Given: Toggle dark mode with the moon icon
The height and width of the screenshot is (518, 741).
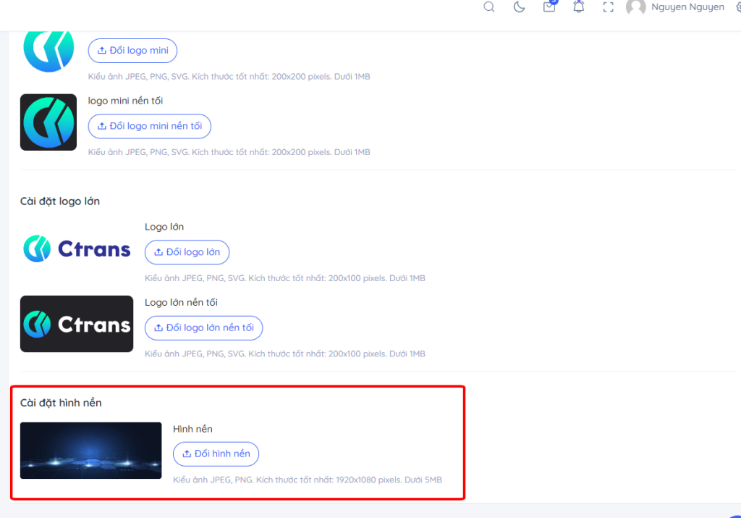Looking at the screenshot, I should (519, 7).
